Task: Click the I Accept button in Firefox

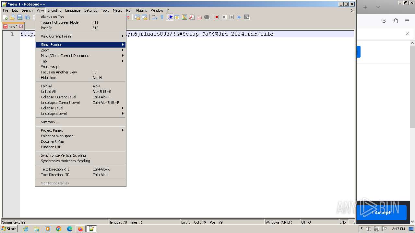Action: click(x=381, y=213)
